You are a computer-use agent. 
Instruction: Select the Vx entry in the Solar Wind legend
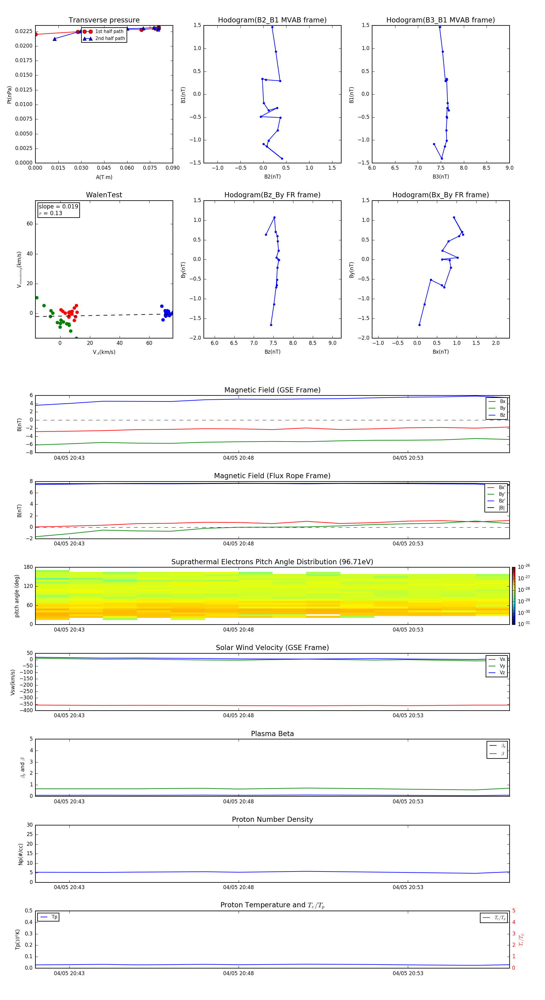pos(497,659)
